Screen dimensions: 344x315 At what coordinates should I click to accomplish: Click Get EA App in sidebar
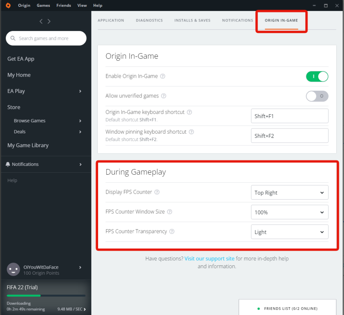21,59
